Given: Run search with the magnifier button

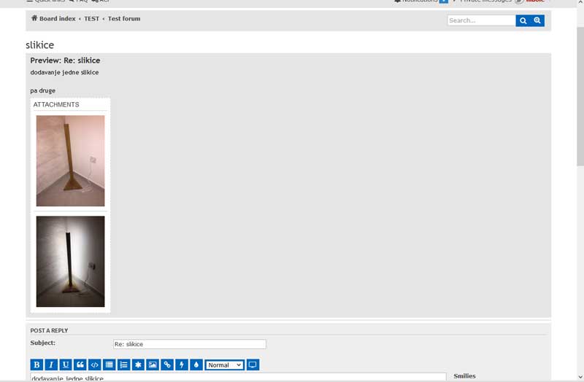Looking at the screenshot, I should coord(523,20).
